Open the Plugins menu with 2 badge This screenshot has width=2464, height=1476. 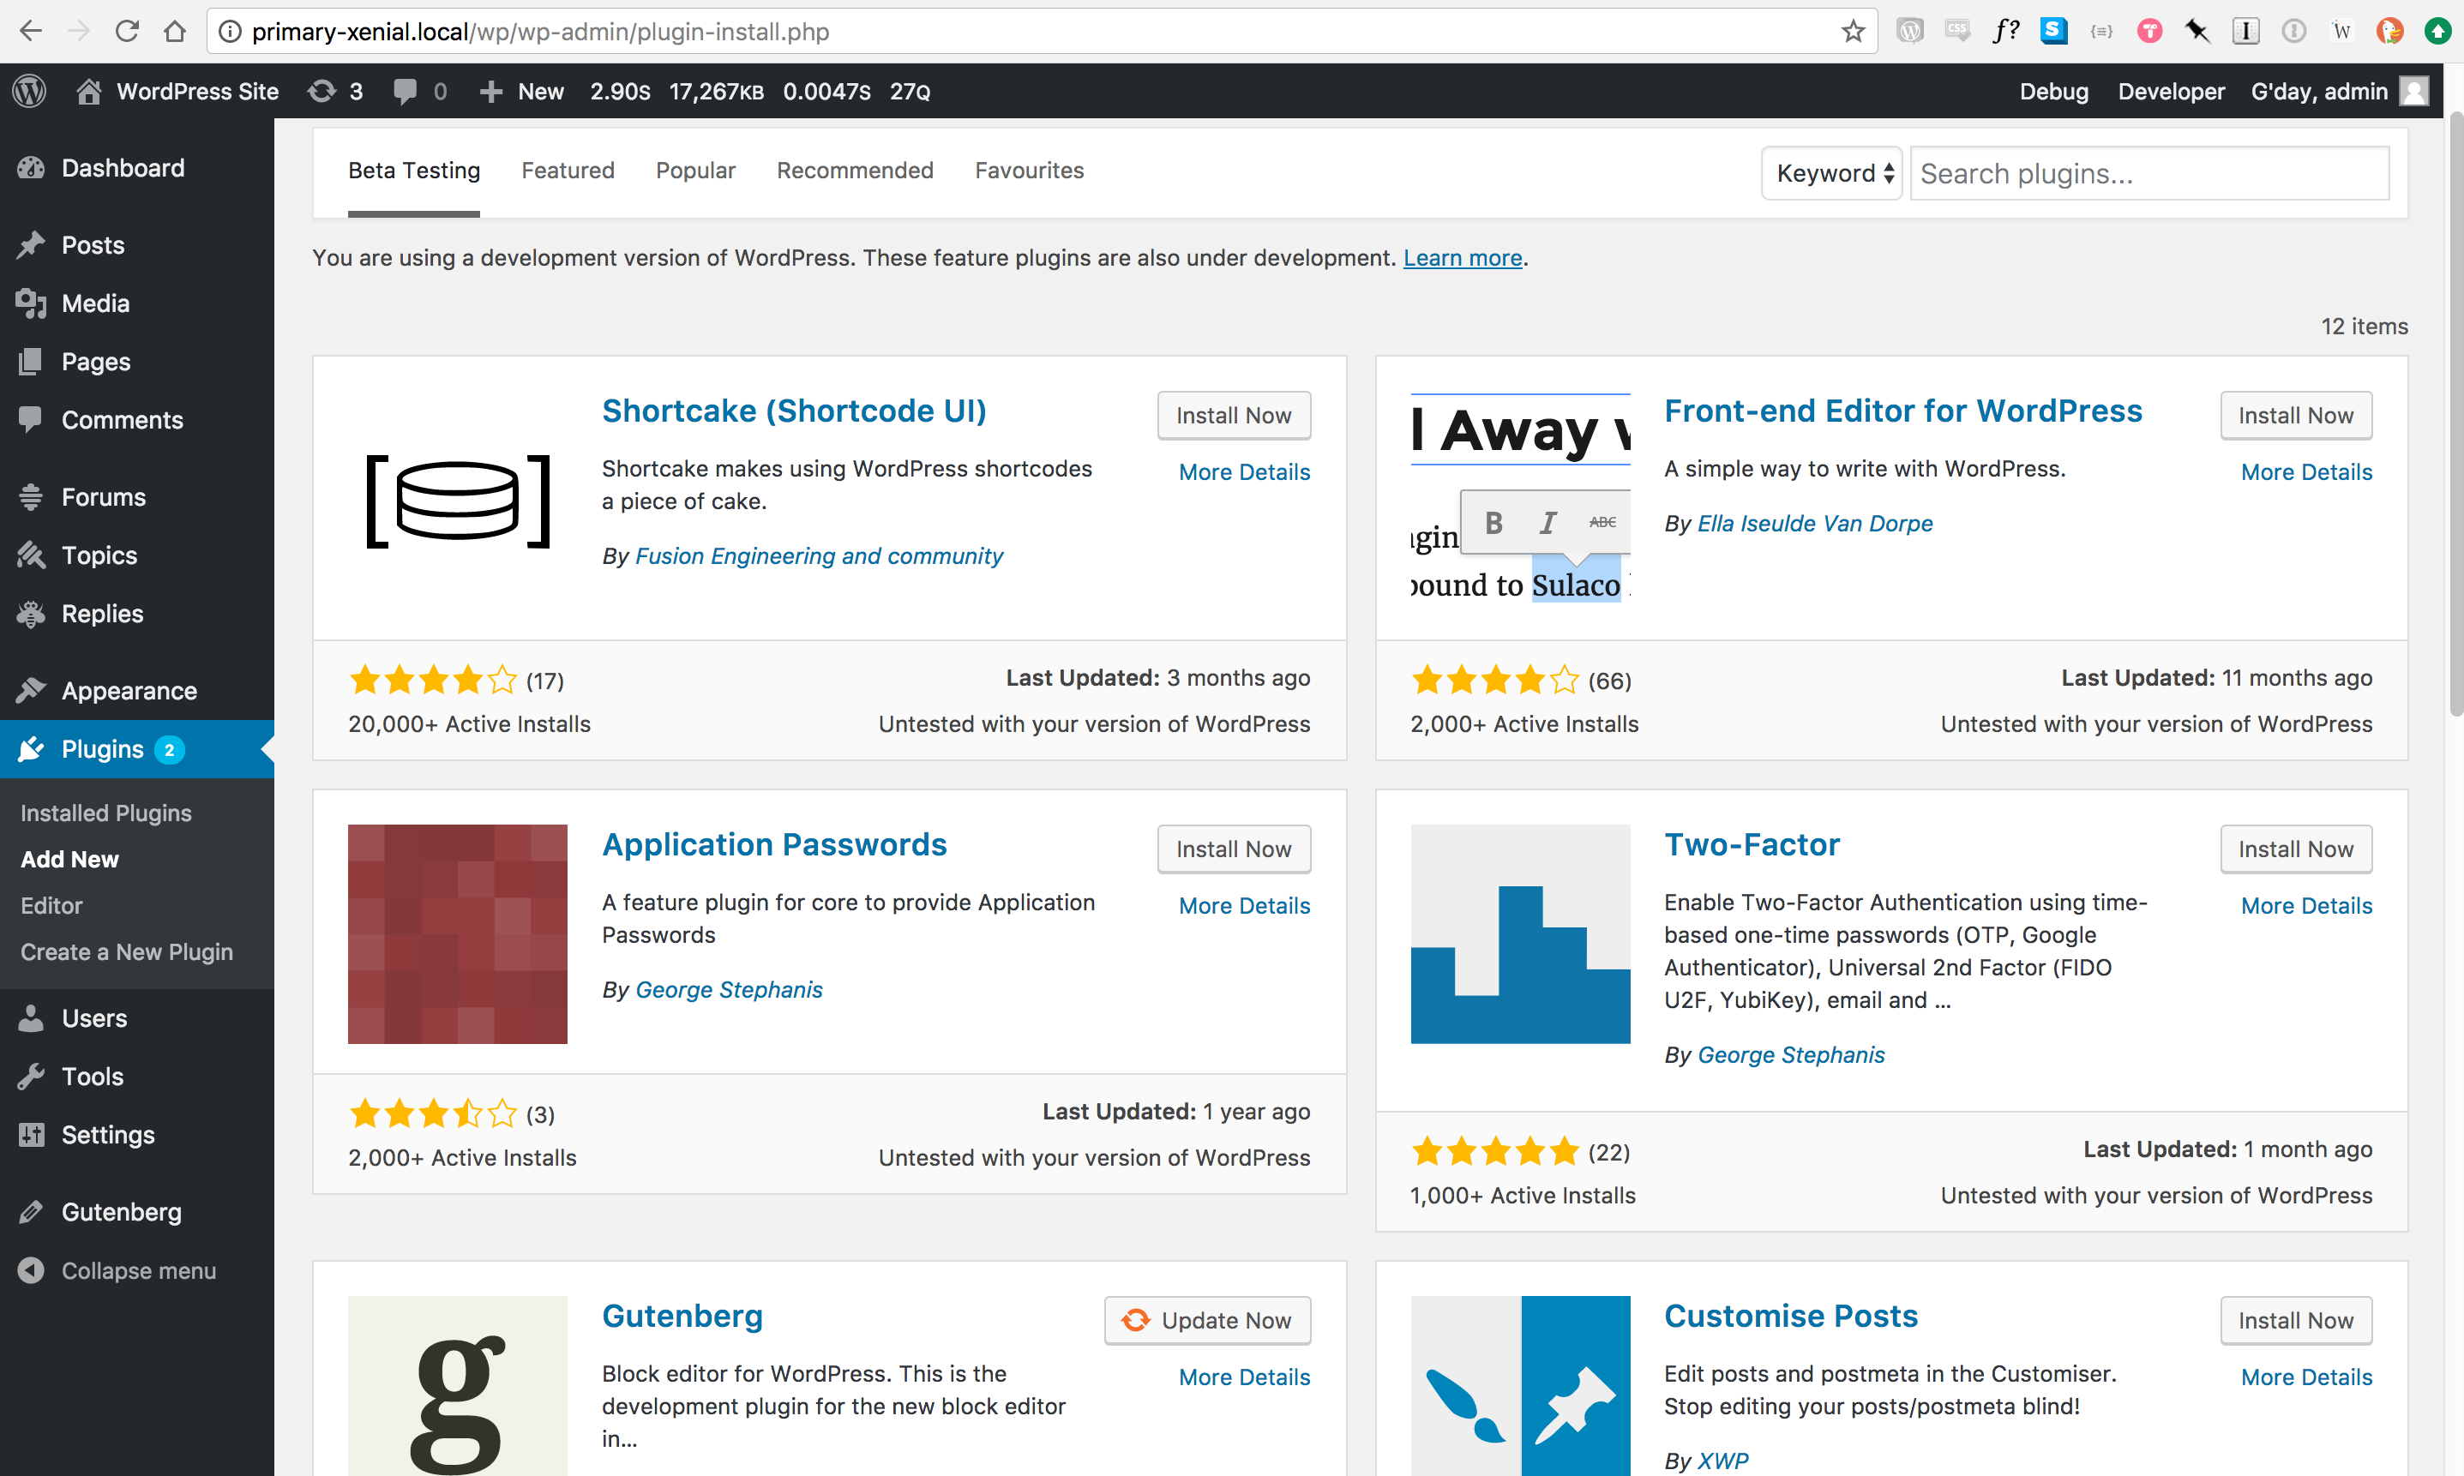137,749
